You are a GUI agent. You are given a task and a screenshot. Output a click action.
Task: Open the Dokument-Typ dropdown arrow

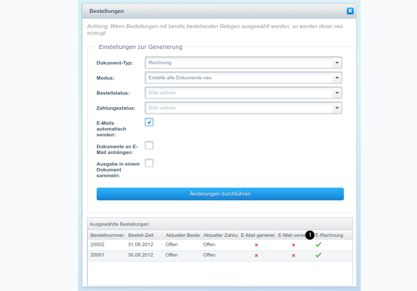coord(337,63)
